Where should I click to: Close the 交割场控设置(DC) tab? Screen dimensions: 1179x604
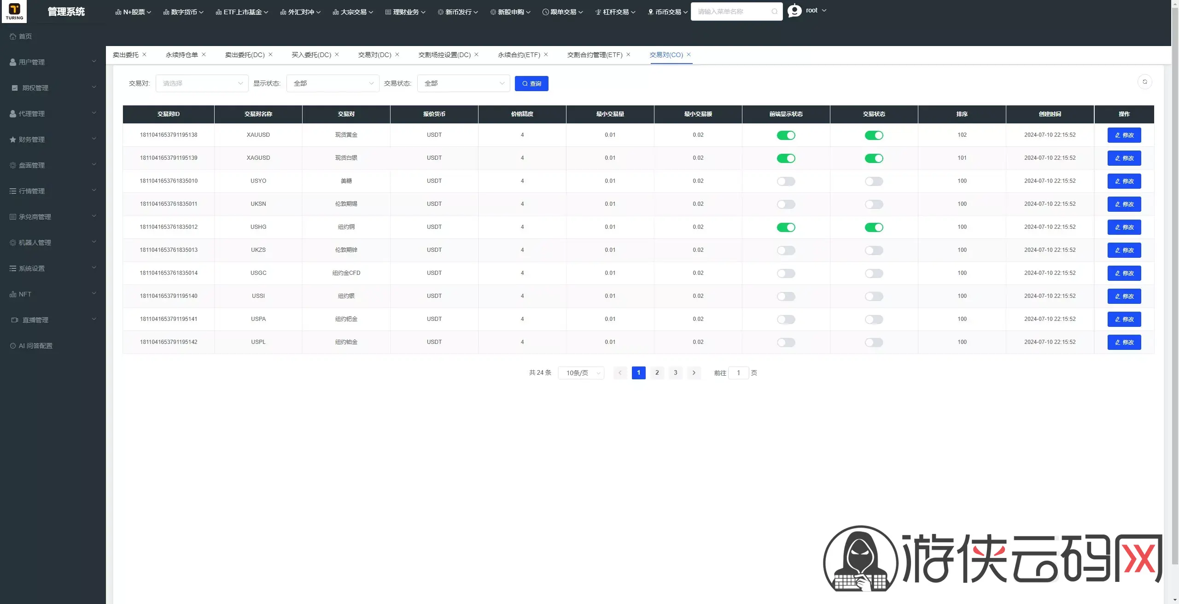[476, 54]
